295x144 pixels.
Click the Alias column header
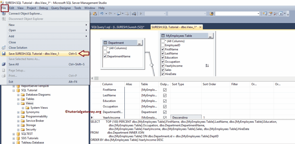(132, 84)
